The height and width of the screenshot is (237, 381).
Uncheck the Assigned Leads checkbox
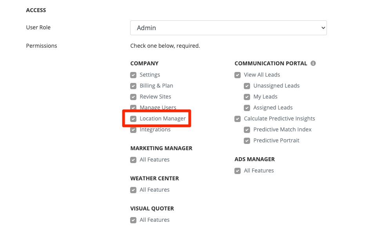point(247,108)
